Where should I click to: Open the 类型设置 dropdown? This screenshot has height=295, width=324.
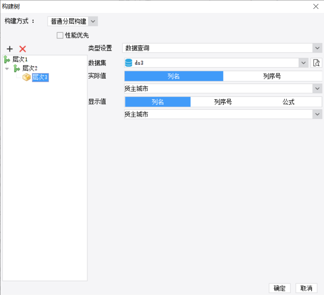click(x=317, y=48)
